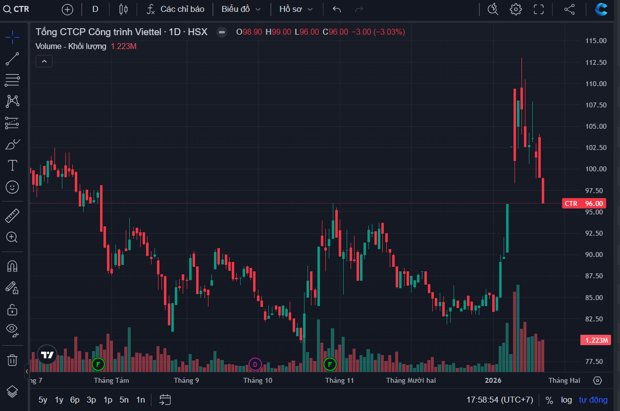Image resolution: width=620 pixels, height=411 pixels.
Task: Click the TradingView logo on chart
Action: [48, 355]
